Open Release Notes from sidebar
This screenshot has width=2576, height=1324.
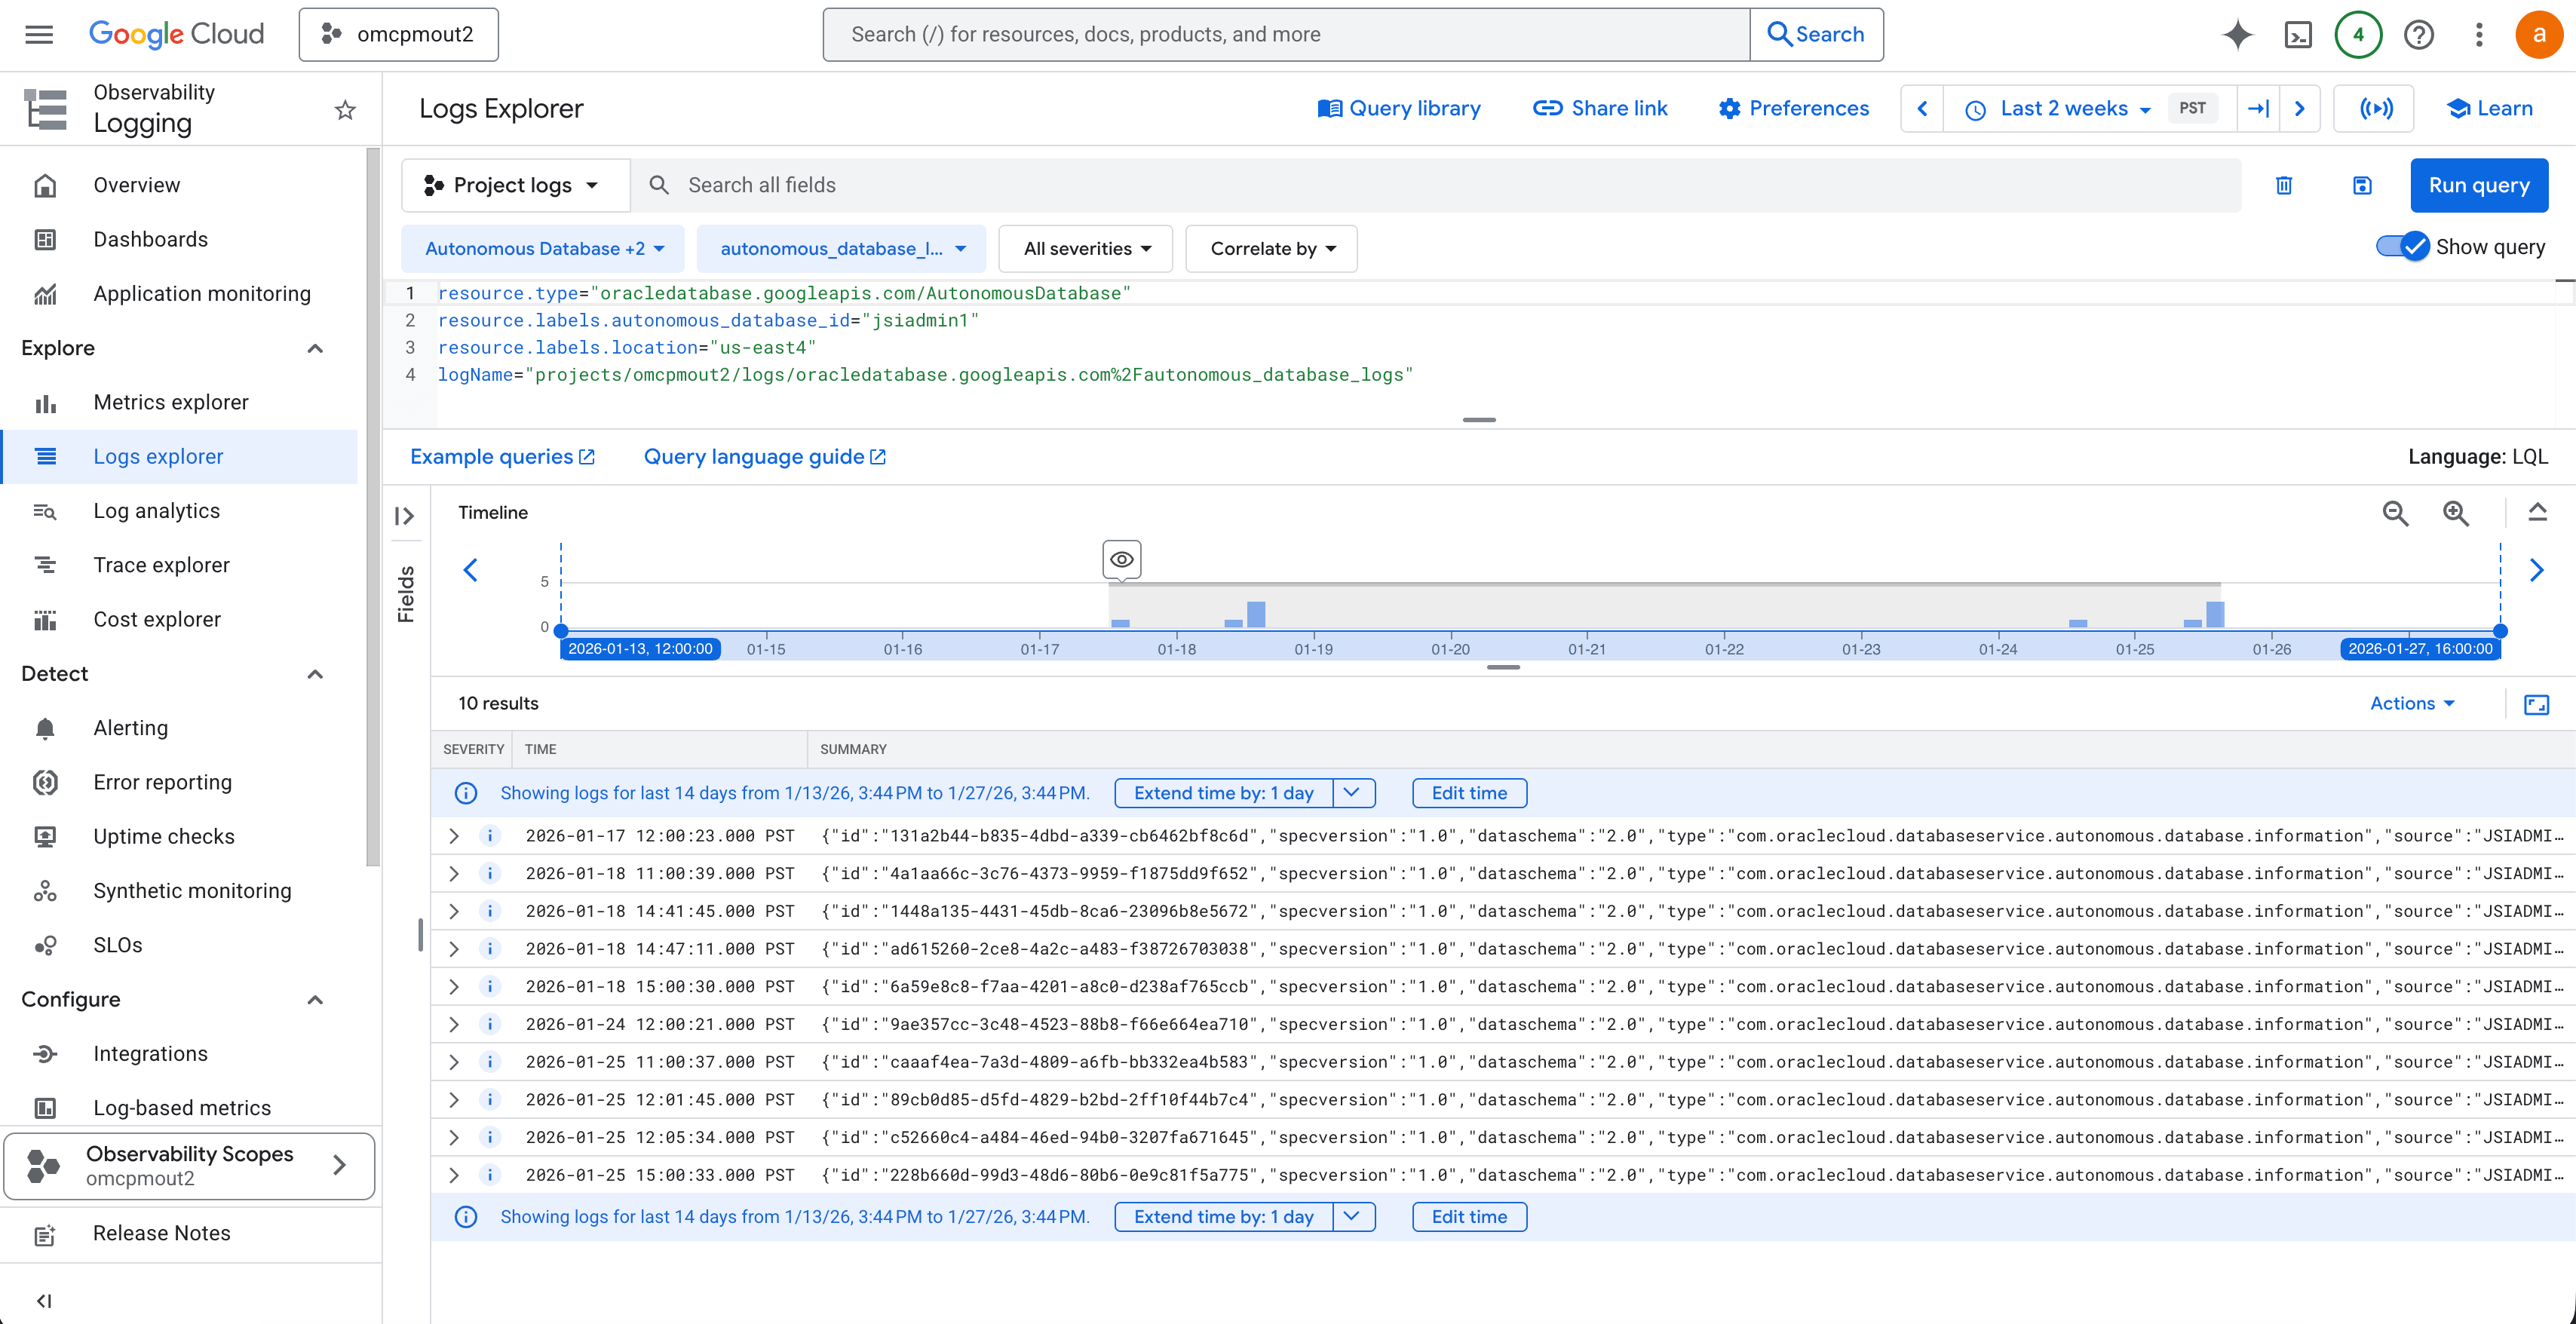161,1233
